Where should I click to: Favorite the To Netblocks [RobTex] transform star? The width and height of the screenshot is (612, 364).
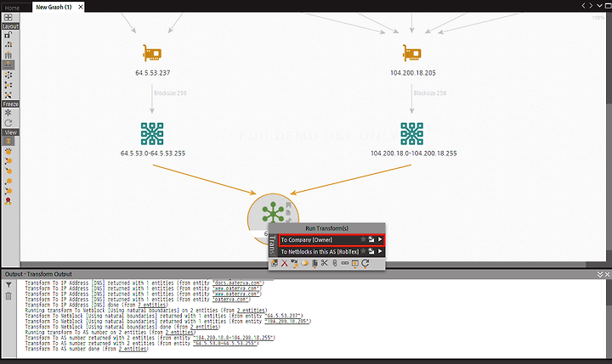(x=363, y=251)
